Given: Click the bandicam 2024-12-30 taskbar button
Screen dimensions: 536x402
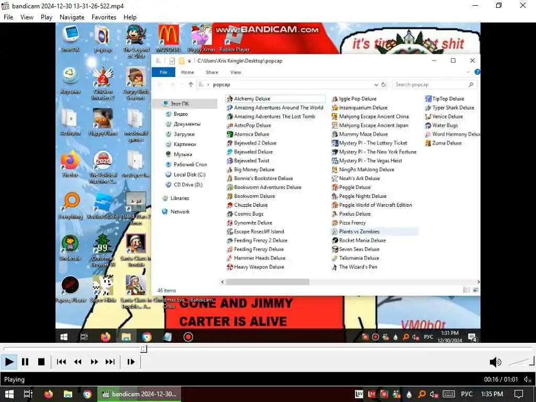Looking at the screenshot, I should click(139, 394).
